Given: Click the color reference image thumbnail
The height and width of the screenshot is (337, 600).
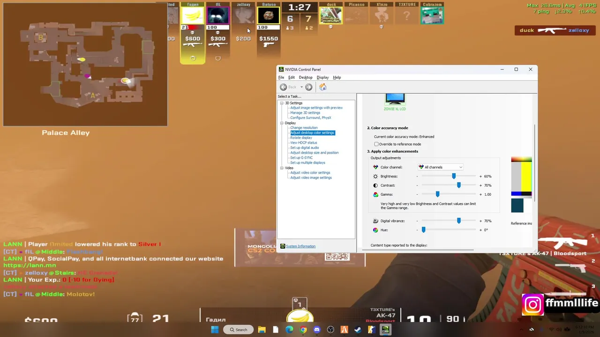Looking at the screenshot, I should point(521,185).
